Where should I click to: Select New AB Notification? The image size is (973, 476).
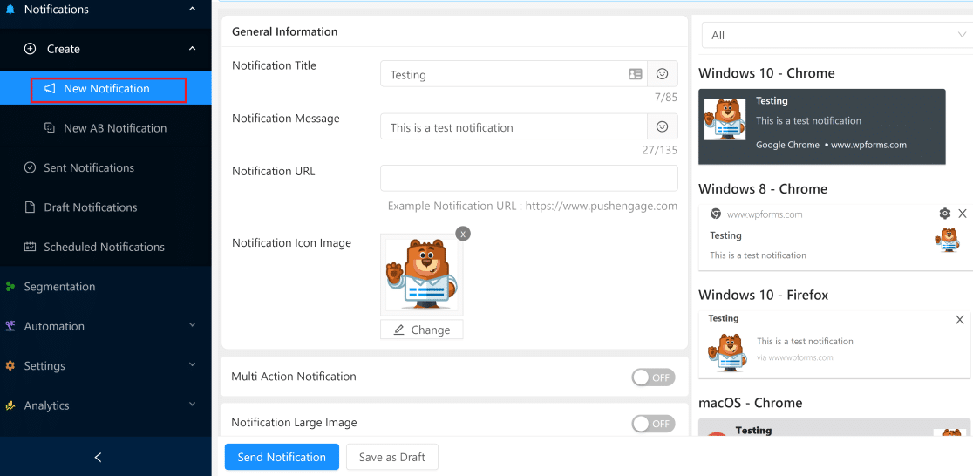tap(114, 128)
